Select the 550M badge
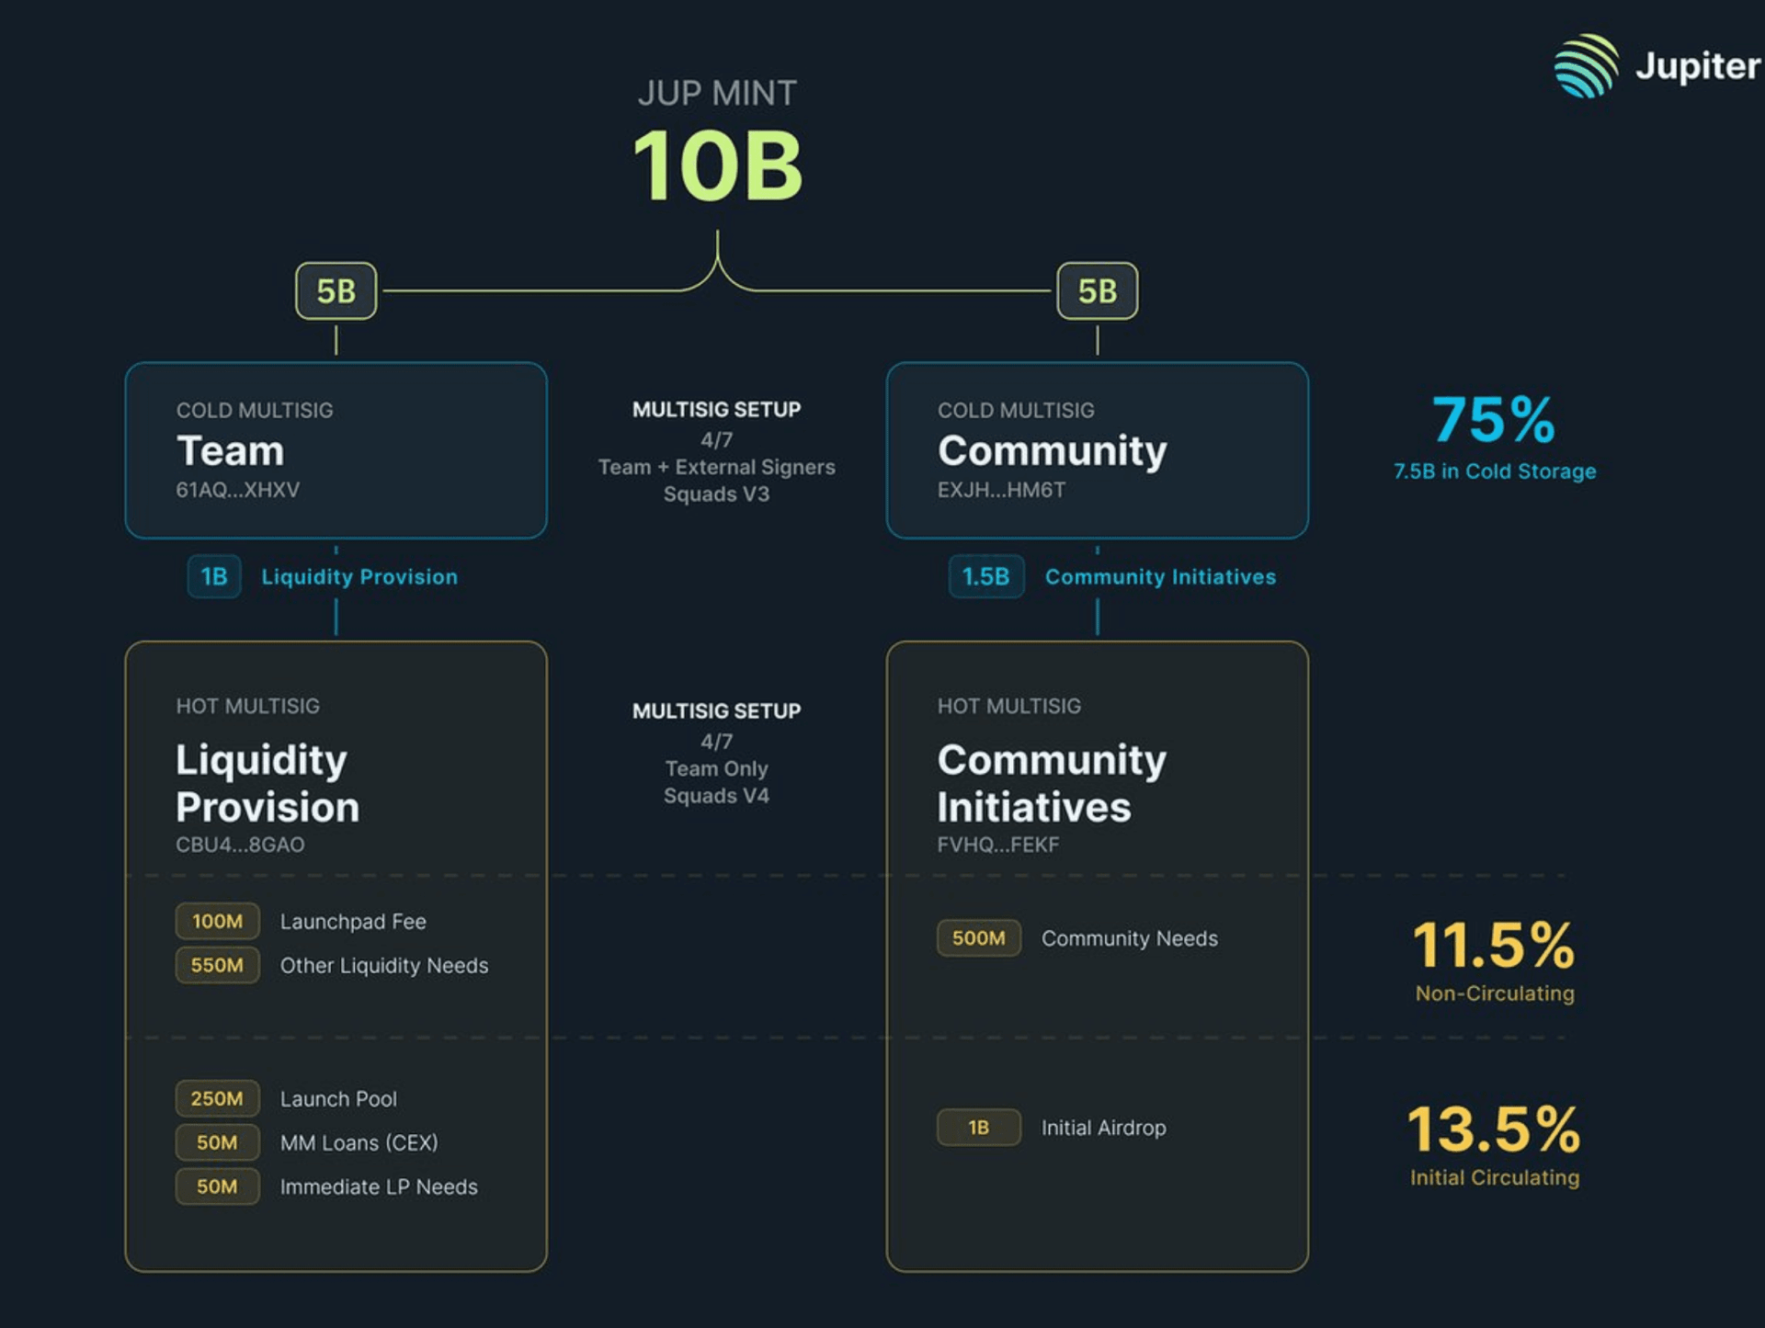 click(x=218, y=965)
